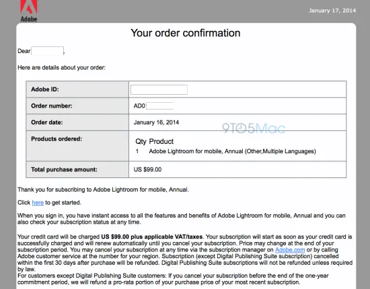The image size is (370, 289).
Task: Click the Order date value January 16, 2014
Action: tap(156, 122)
